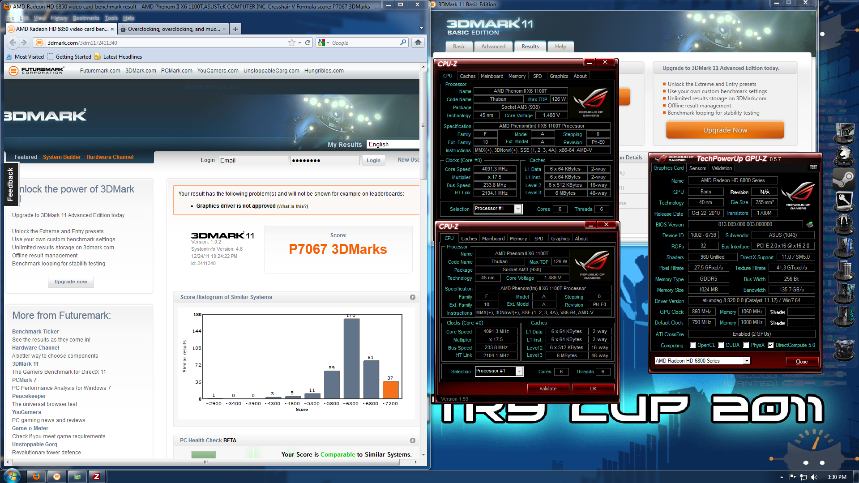Open the Most Visited bookmarks
The width and height of the screenshot is (859, 483).
25,57
